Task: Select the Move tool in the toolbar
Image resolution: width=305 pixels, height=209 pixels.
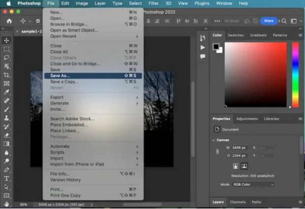Action: tap(7, 40)
